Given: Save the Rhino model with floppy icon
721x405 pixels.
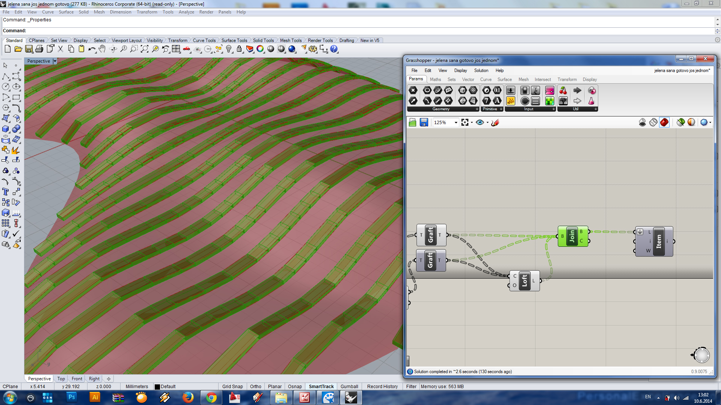Looking at the screenshot, I should pos(29,49).
